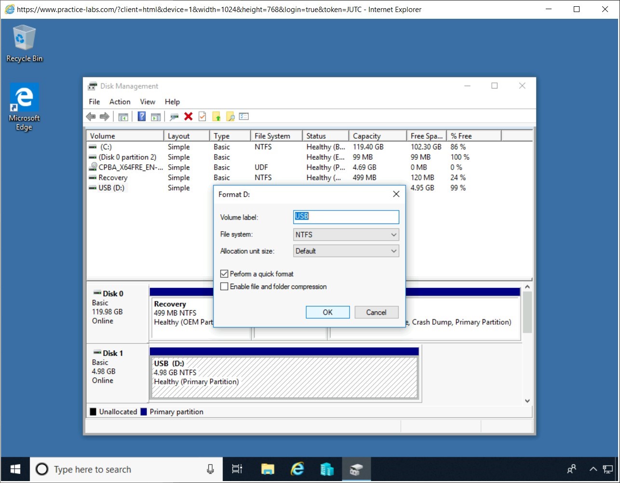Click the 119.40 GB capacity cell
The height and width of the screenshot is (483, 620).
pos(368,147)
